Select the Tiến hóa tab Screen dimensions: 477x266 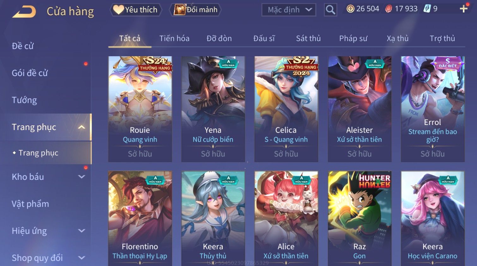pyautogui.click(x=174, y=38)
